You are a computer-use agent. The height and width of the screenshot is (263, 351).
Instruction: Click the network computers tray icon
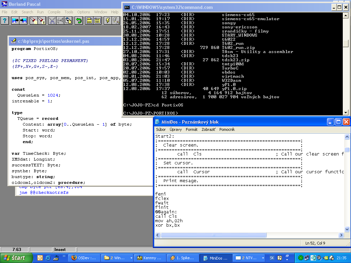[307, 258]
